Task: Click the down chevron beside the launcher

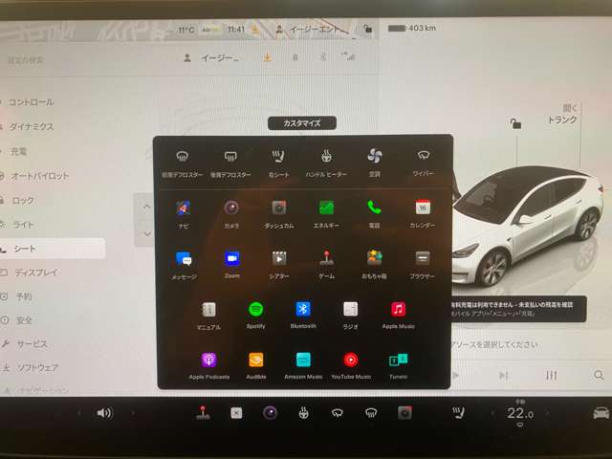Action: click(x=147, y=233)
